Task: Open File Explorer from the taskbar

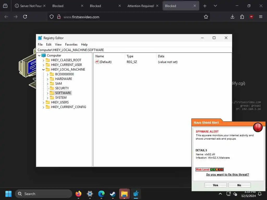Action: point(124,194)
